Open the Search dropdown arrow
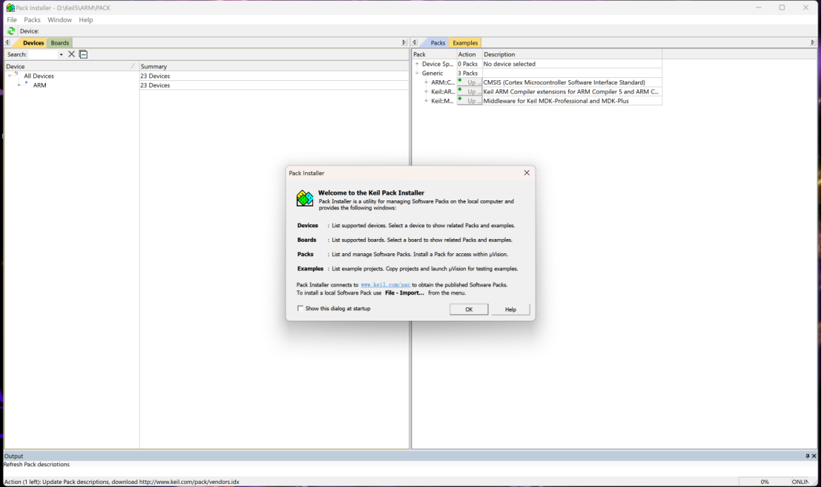The height and width of the screenshot is (487, 822). click(x=62, y=55)
